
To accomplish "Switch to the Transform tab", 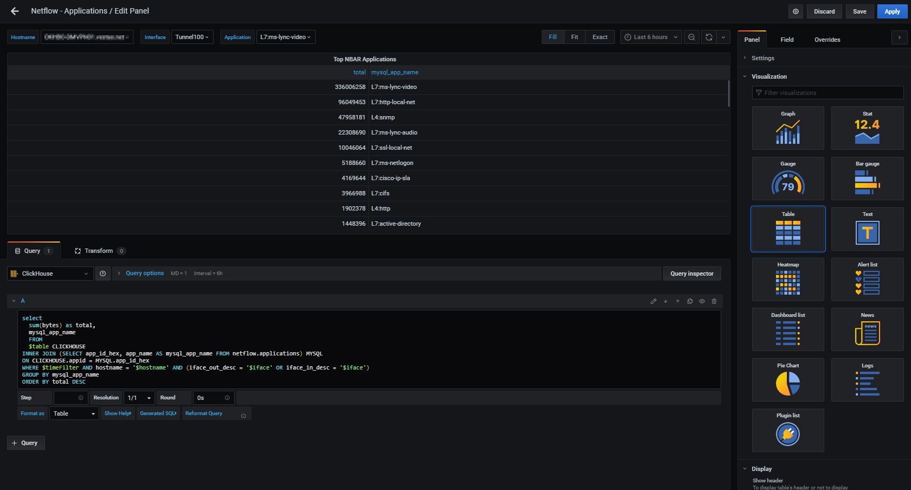I will coord(99,250).
